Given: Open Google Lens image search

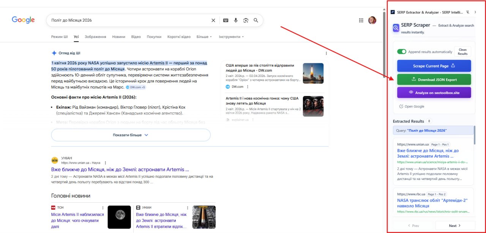Looking at the screenshot, I should point(246,20).
